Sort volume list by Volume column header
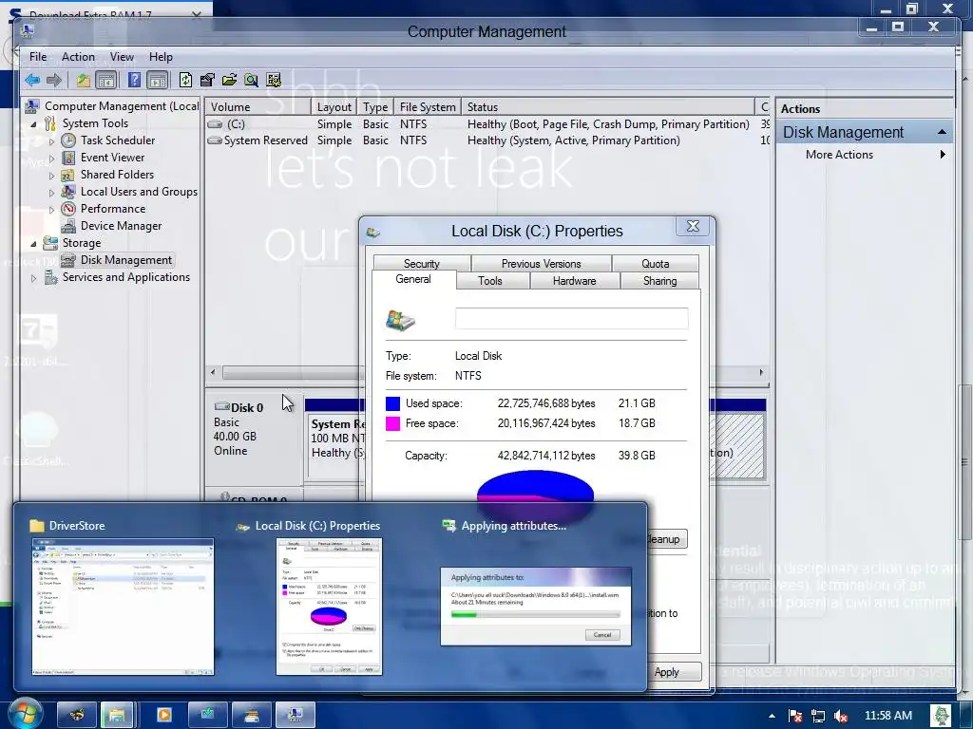This screenshot has width=973, height=729. (x=258, y=107)
